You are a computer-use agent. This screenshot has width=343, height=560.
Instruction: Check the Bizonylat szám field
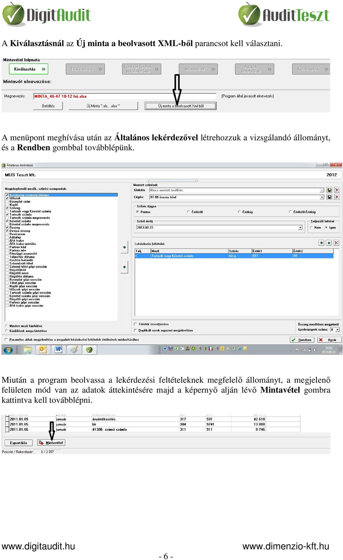[7, 202]
